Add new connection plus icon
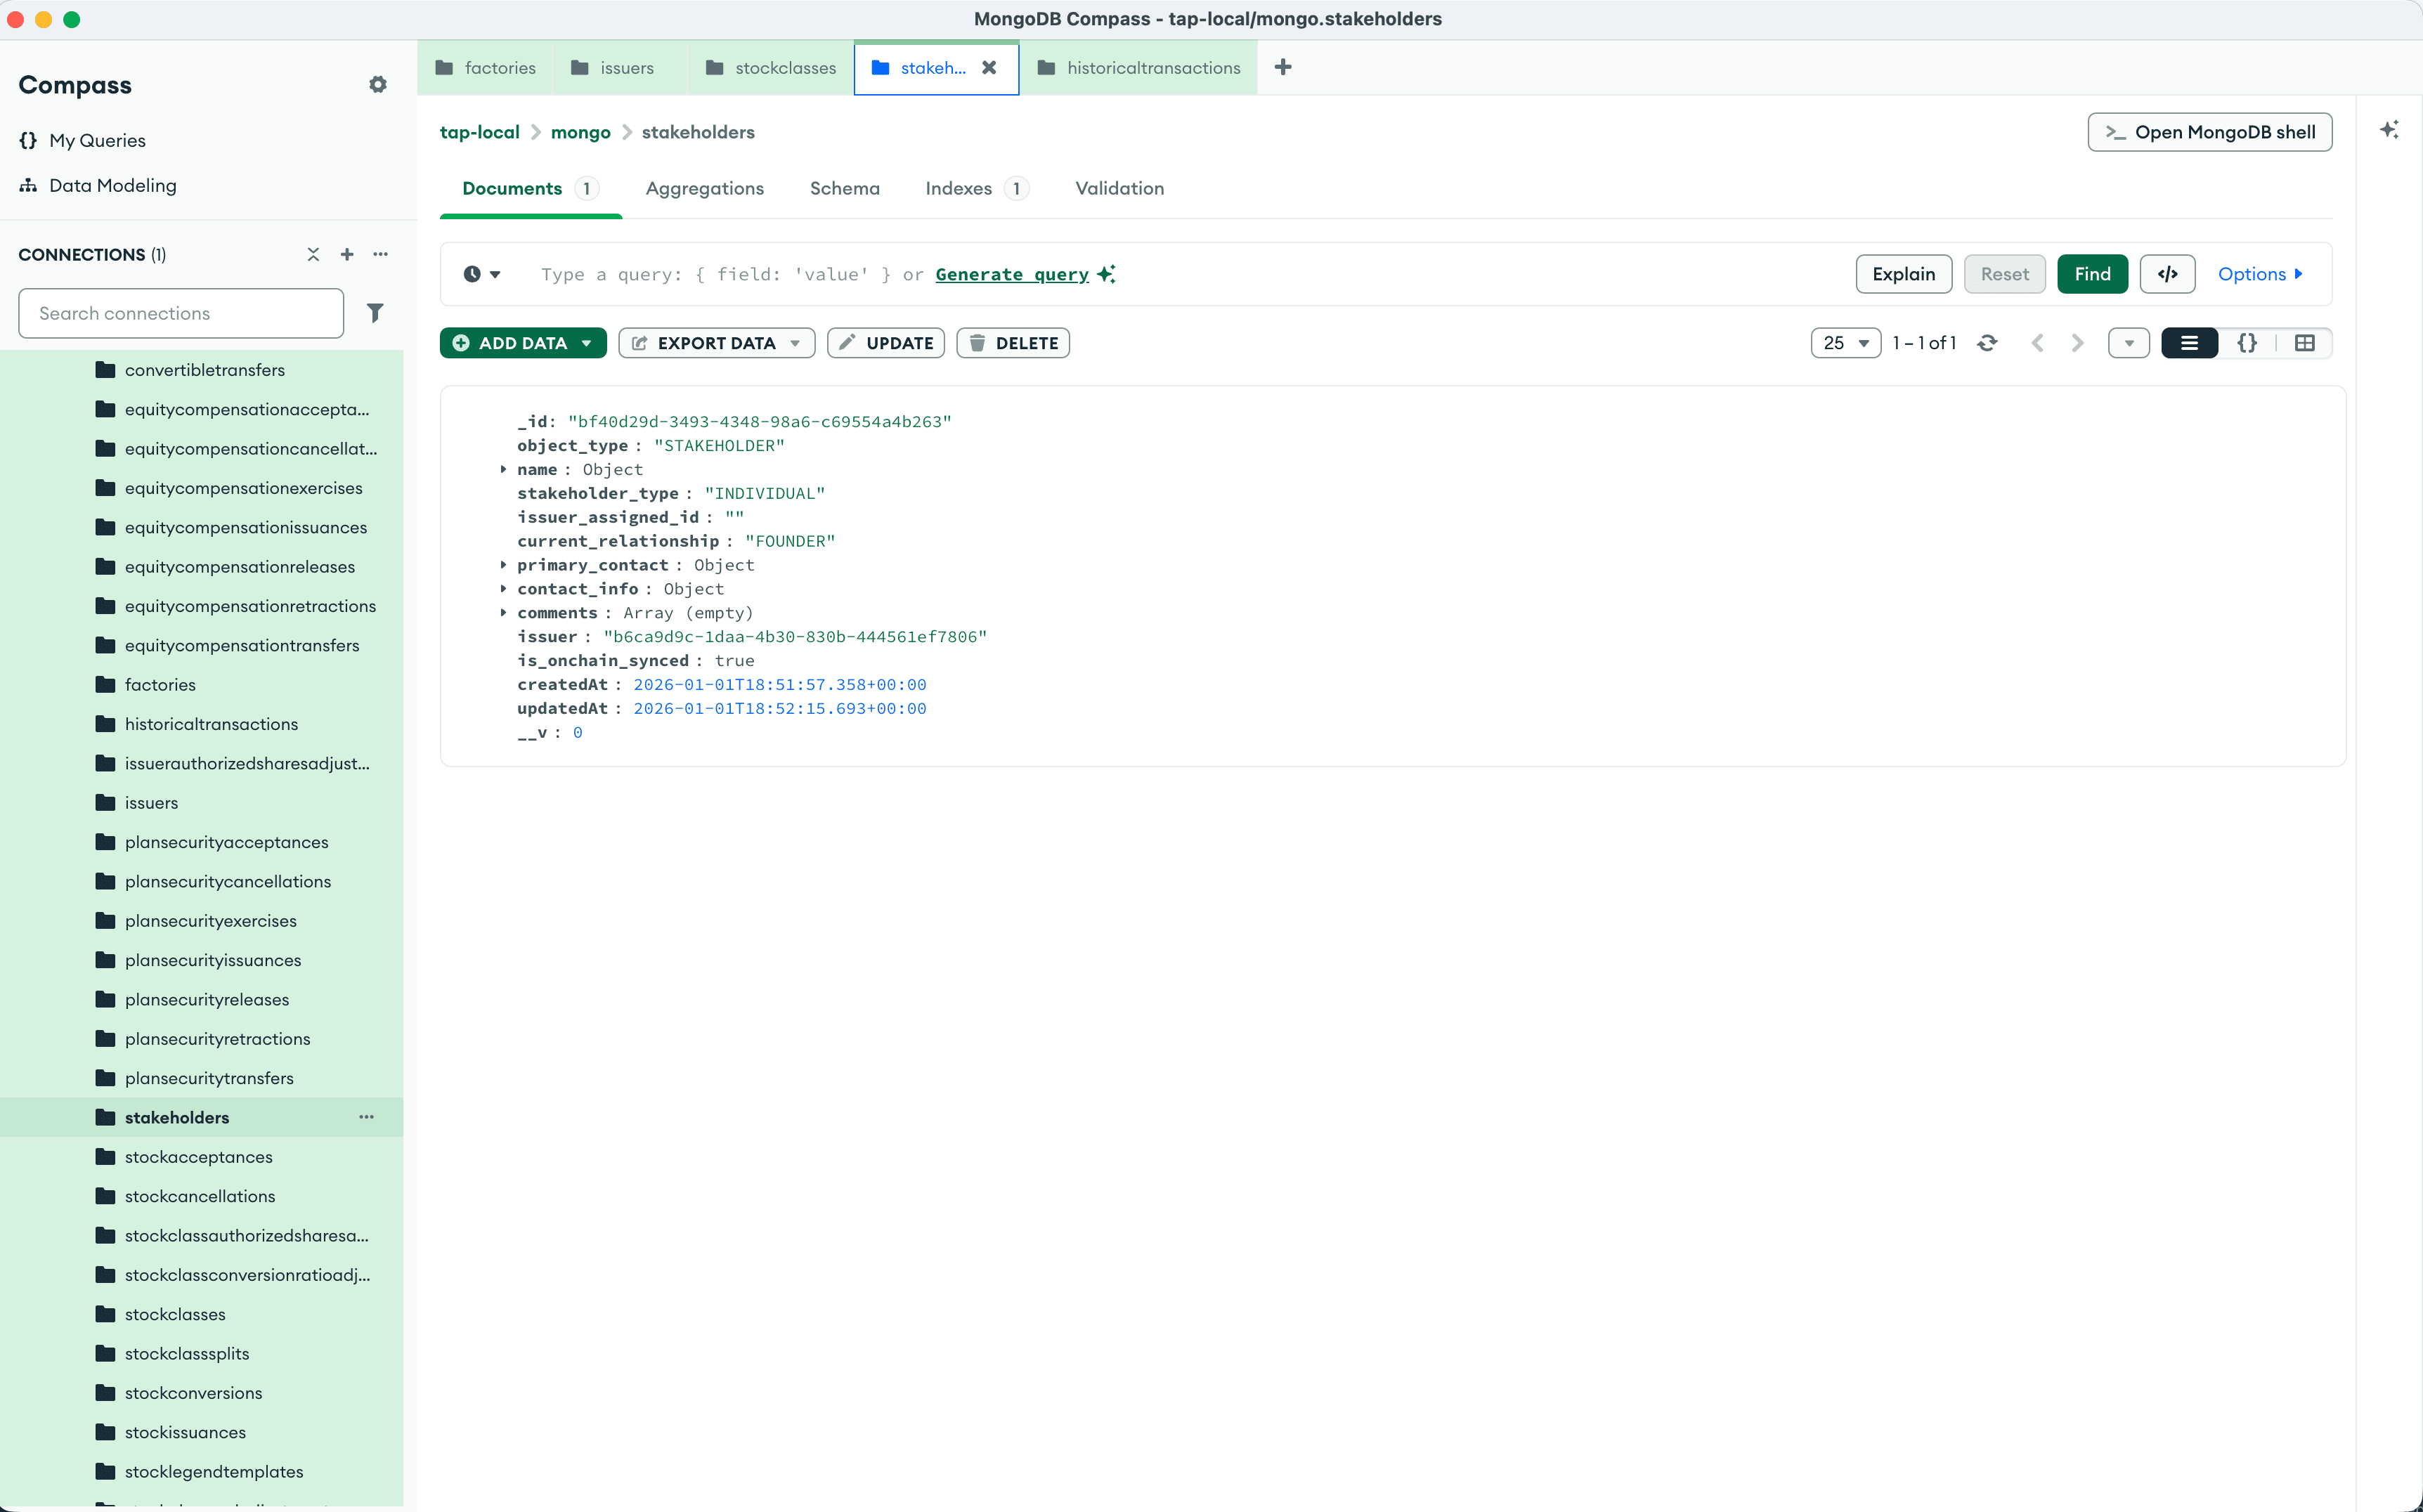 347,254
